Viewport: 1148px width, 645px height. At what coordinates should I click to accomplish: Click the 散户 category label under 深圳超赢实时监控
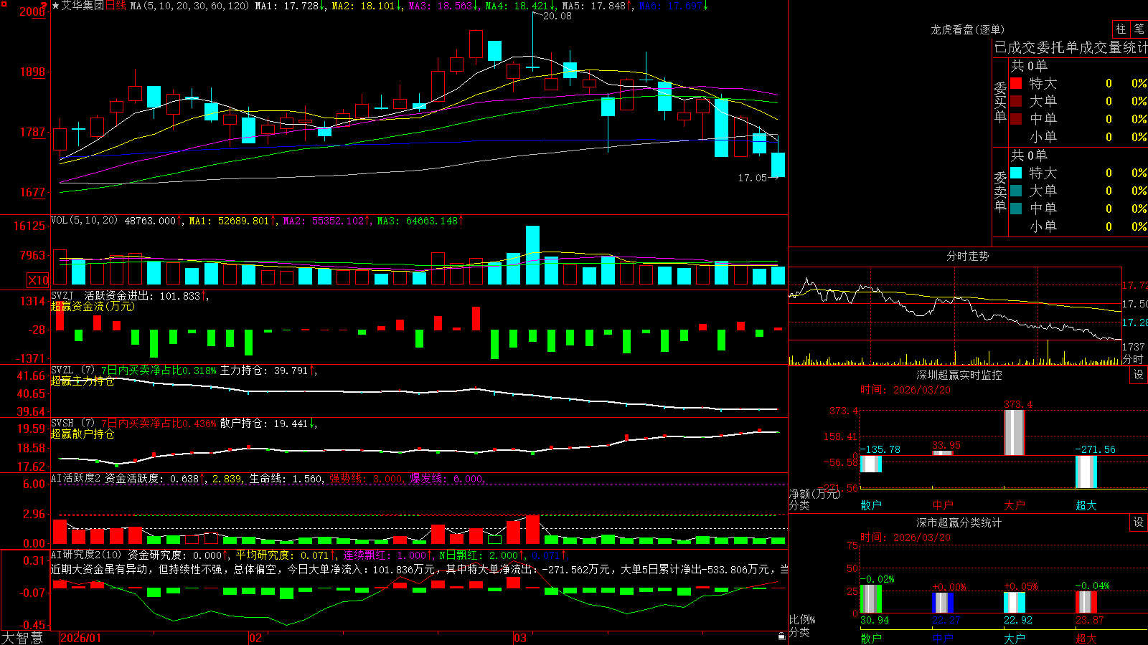[x=871, y=505]
